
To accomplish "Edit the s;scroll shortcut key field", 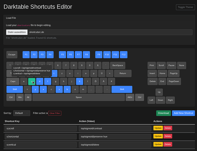I will [x=41, y=128].
